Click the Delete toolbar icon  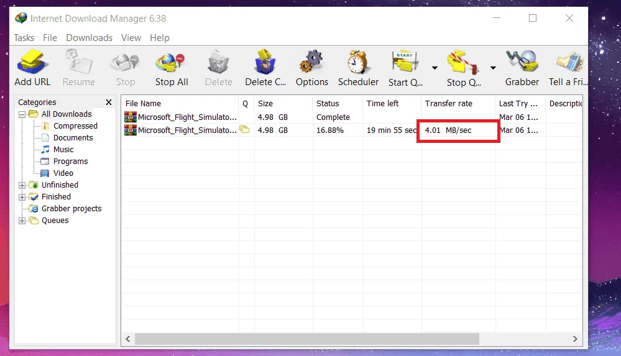[218, 62]
